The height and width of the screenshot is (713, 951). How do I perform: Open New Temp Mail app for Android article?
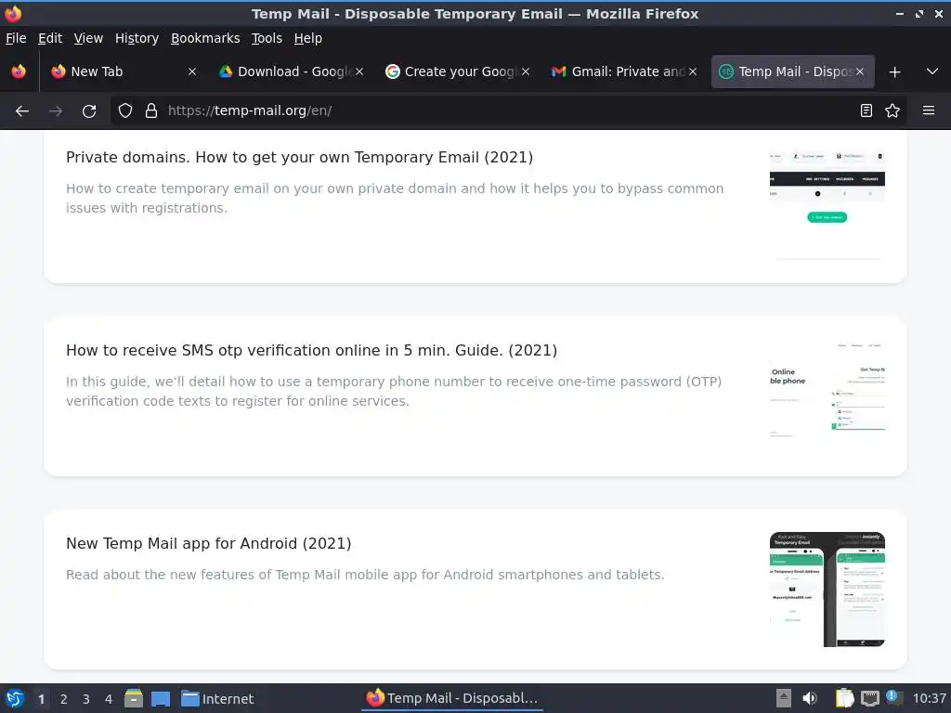coord(209,544)
